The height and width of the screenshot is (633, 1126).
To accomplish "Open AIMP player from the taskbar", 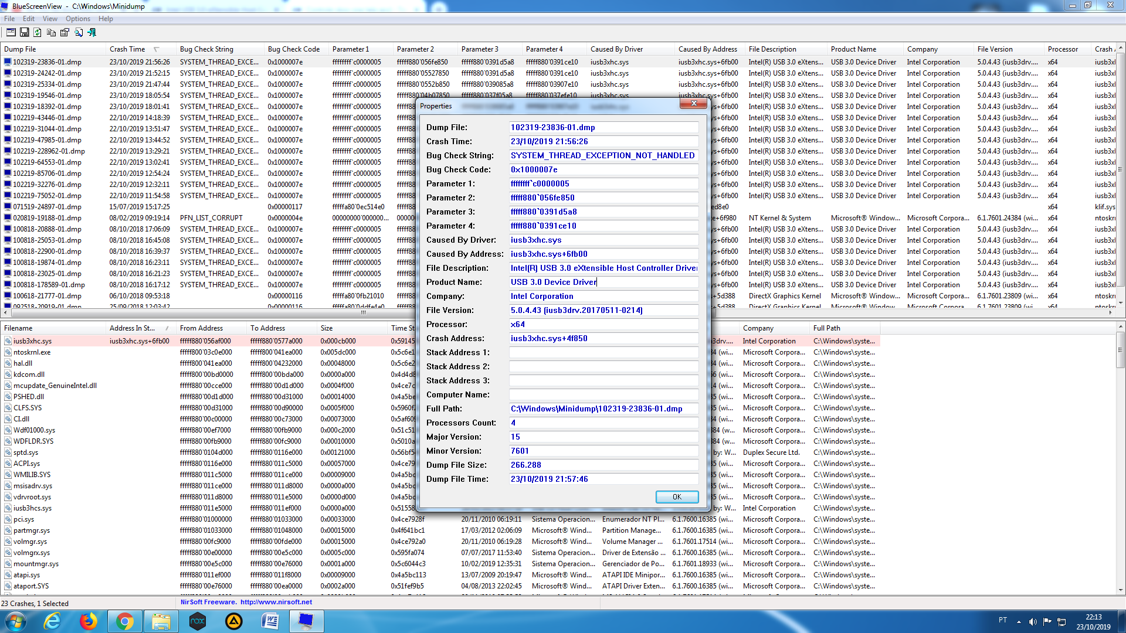I will click(234, 621).
